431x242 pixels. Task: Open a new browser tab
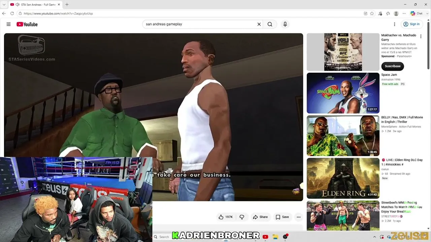pos(67,5)
